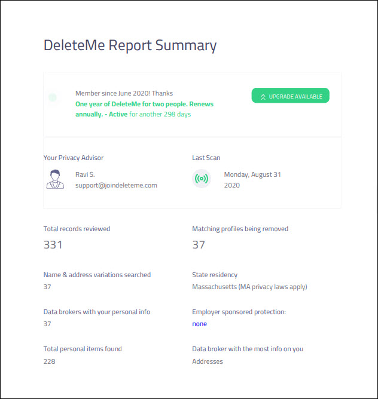This screenshot has height=399, width=378.
Task: Click the double chevron upgrade icon
Action: click(x=263, y=97)
